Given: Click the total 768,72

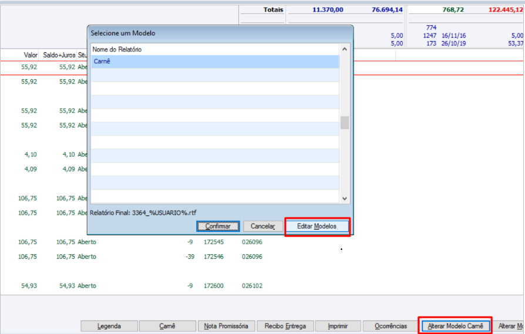Looking at the screenshot, I should 453,10.
